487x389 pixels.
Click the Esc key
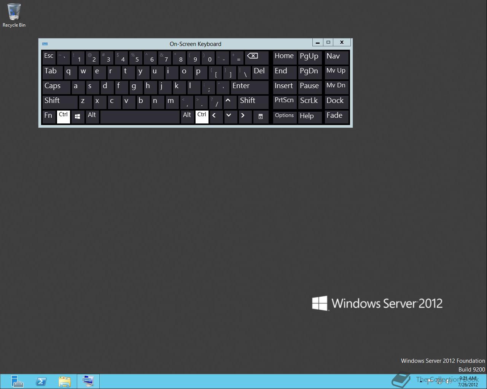[49, 57]
